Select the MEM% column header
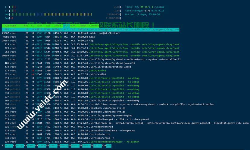Screen dimensions: 250x150 point(73,26)
